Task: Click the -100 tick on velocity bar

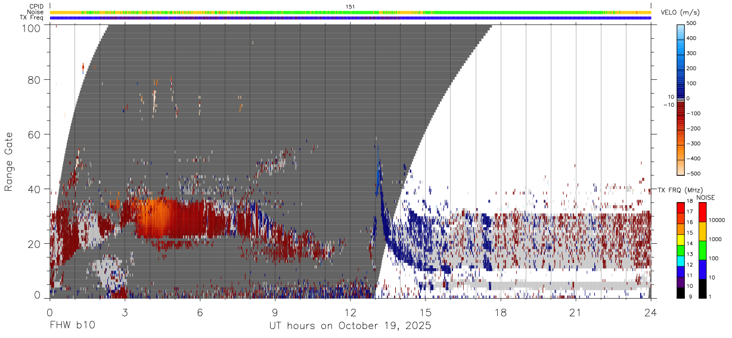Action: coord(693,114)
